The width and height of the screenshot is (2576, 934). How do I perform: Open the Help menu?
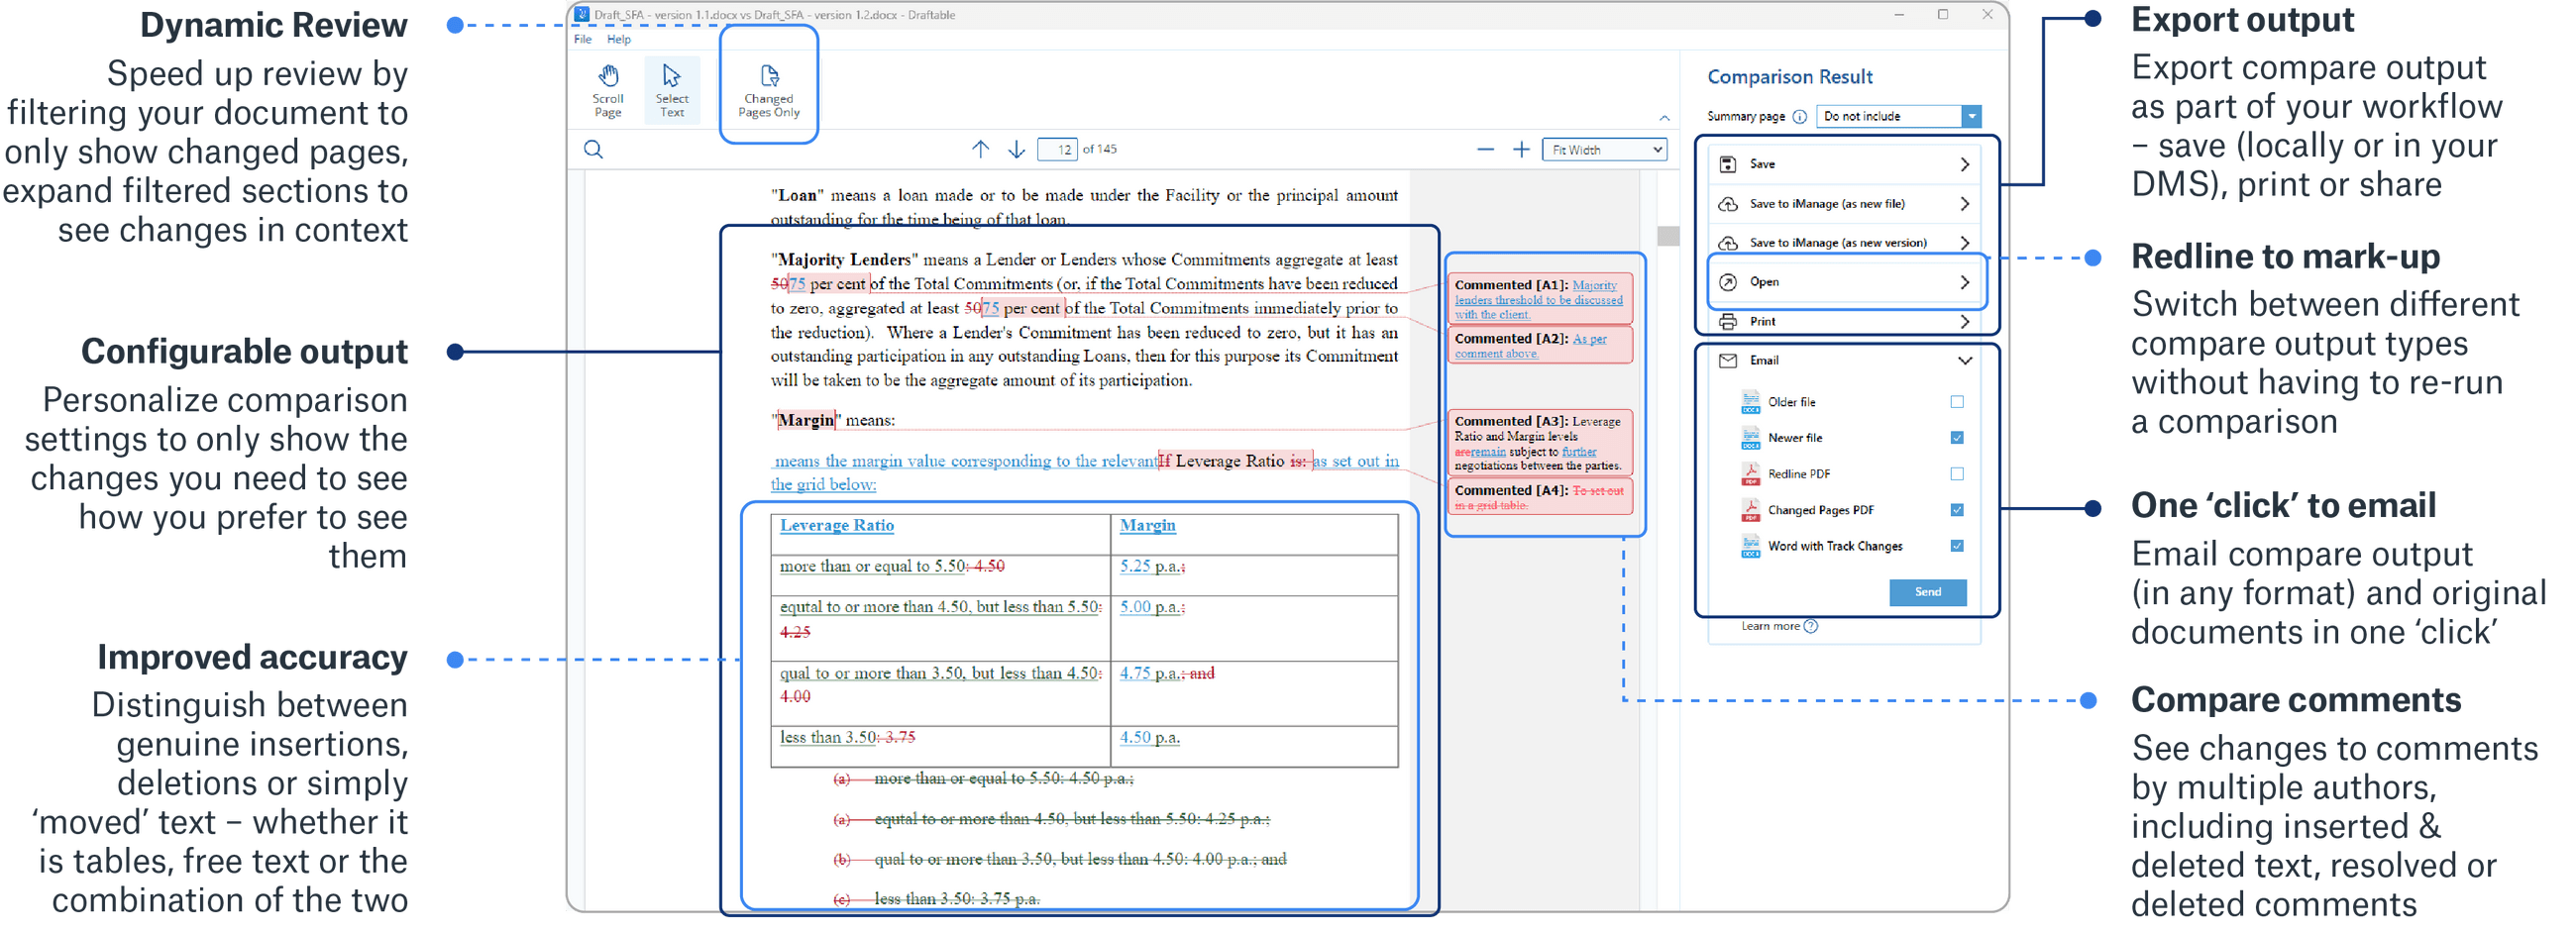pos(619,40)
